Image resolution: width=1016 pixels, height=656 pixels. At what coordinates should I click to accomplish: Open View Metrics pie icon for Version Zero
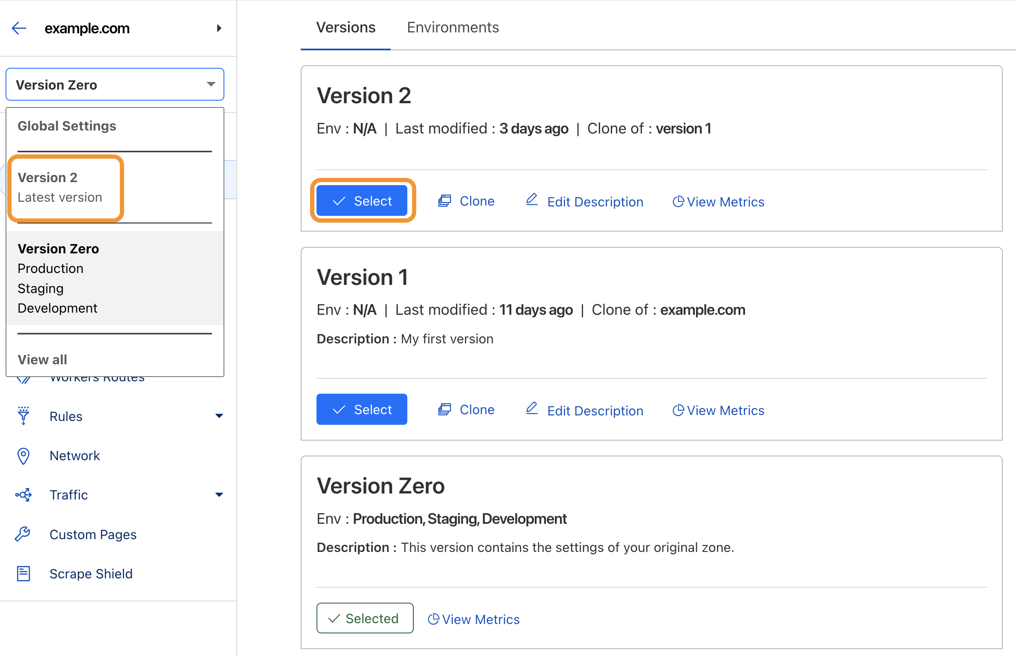click(x=433, y=618)
